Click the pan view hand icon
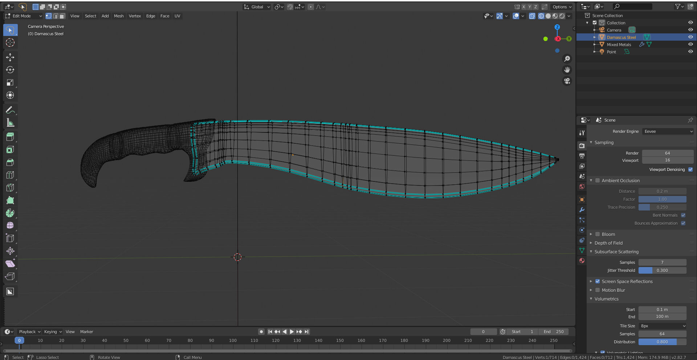697x360 pixels. [x=567, y=70]
